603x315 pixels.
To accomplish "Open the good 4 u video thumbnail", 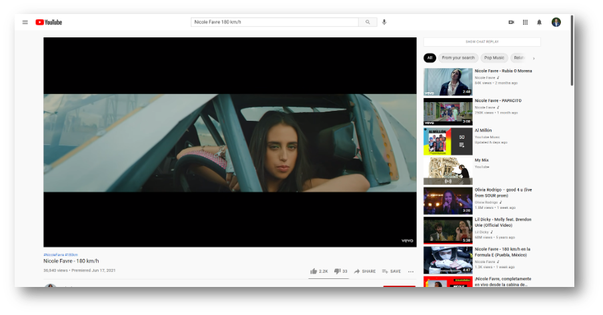I will point(448,201).
